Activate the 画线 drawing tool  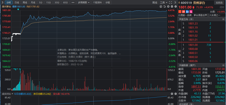point(155,2)
